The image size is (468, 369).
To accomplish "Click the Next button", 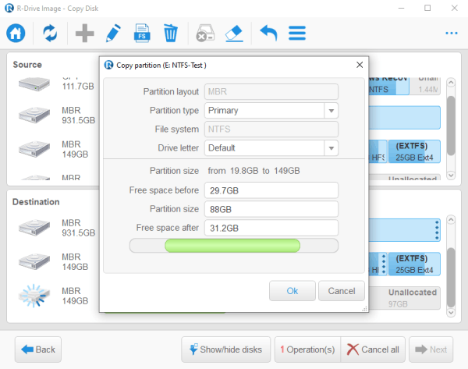I will [x=431, y=349].
